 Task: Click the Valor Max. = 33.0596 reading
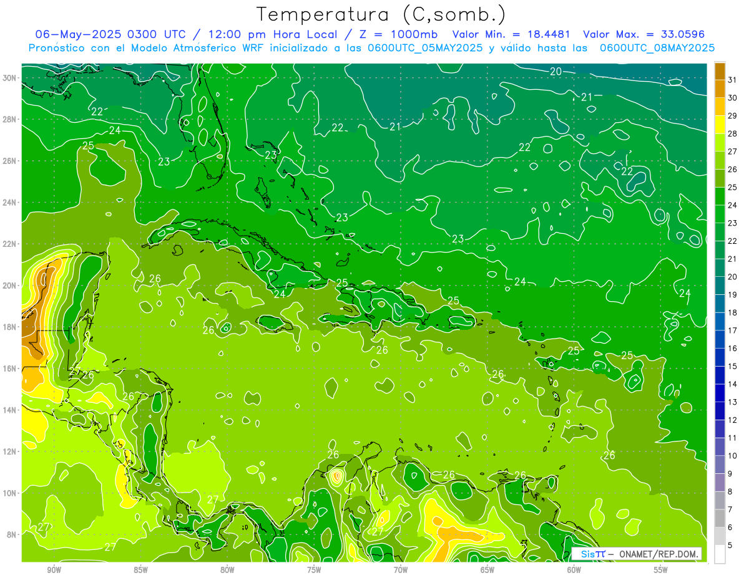pyautogui.click(x=644, y=34)
